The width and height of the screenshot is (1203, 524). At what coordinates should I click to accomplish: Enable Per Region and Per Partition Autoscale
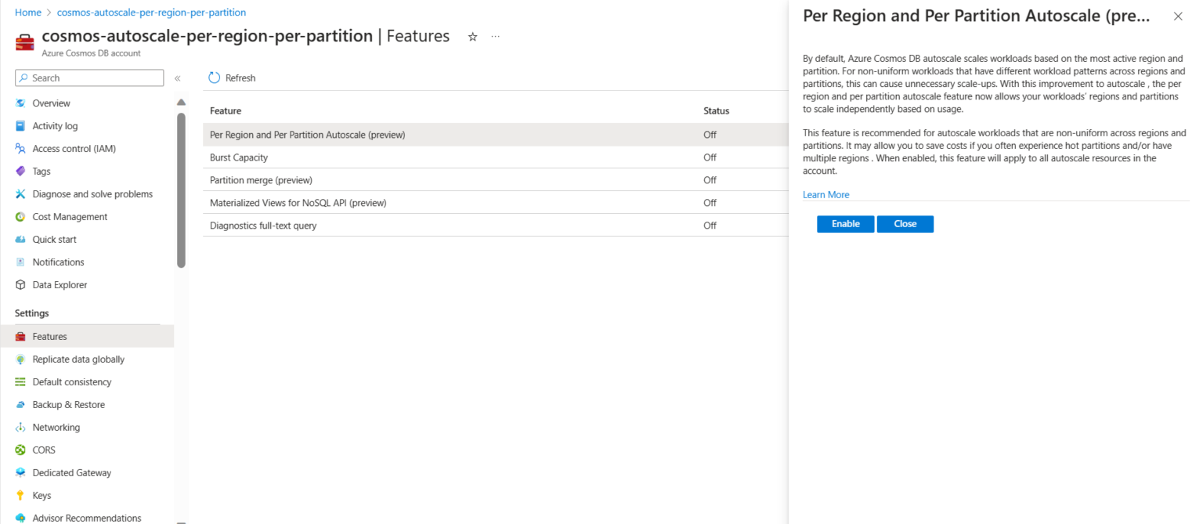pos(844,223)
